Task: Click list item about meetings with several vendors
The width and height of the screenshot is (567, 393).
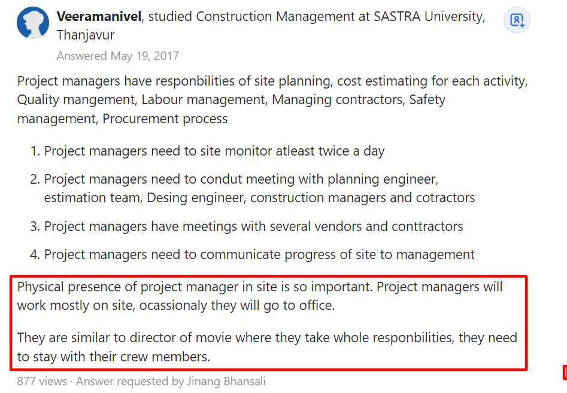Action: pos(253,227)
